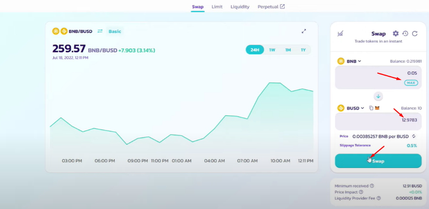This screenshot has width=429, height=209.
Task: Click the MAX button
Action: click(x=411, y=83)
